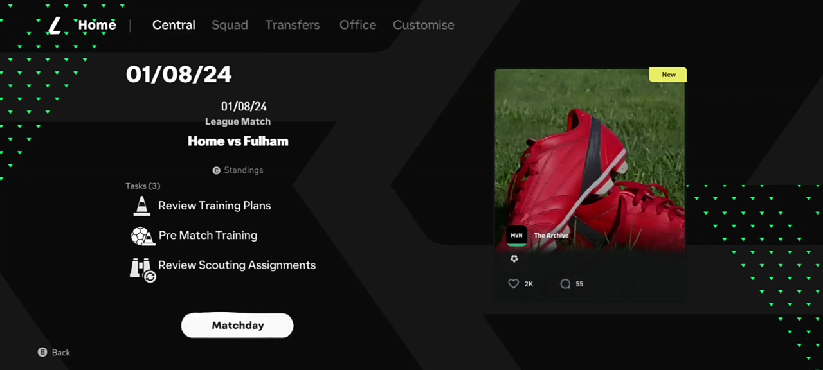Open comments via speech bubble icon

click(565, 284)
